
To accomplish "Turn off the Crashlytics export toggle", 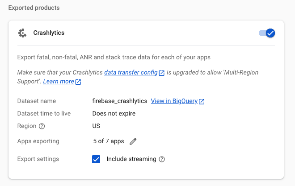I will coord(267,33).
